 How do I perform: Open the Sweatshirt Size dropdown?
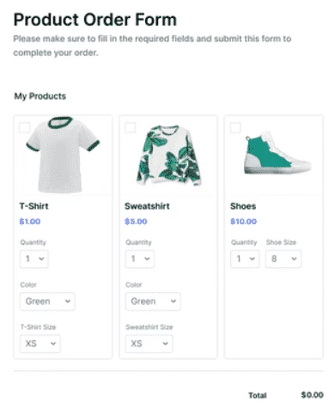coord(149,344)
